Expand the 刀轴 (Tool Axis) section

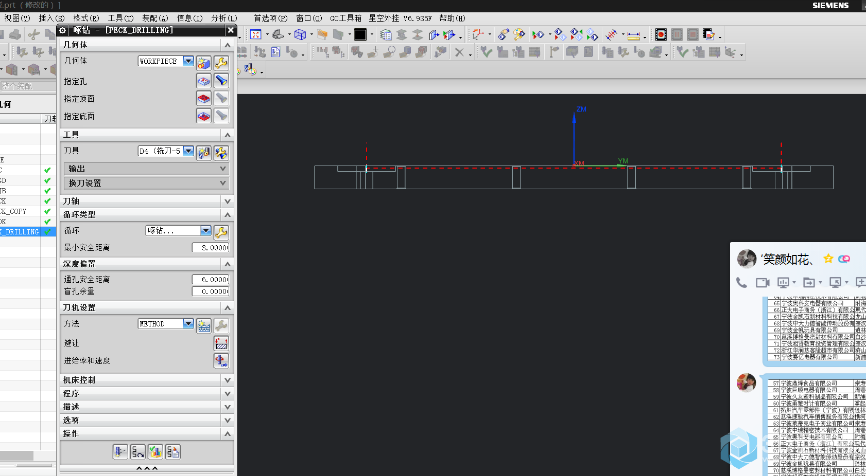point(227,201)
